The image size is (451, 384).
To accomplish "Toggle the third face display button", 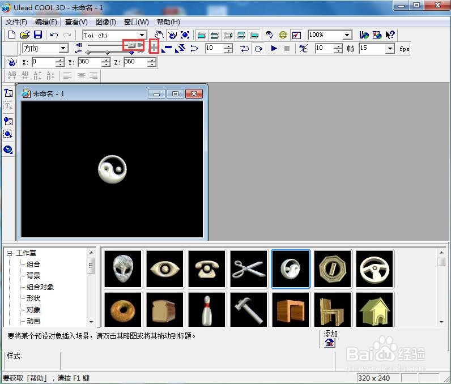I will point(228,35).
